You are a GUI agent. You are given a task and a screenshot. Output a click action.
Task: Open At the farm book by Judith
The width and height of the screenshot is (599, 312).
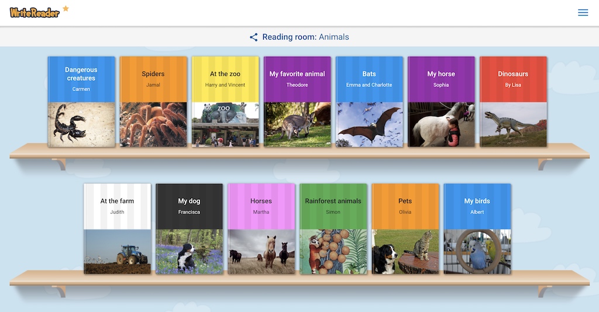click(x=117, y=229)
